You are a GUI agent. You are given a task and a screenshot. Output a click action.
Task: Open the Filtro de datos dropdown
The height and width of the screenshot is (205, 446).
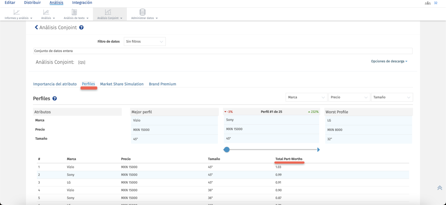pos(145,42)
